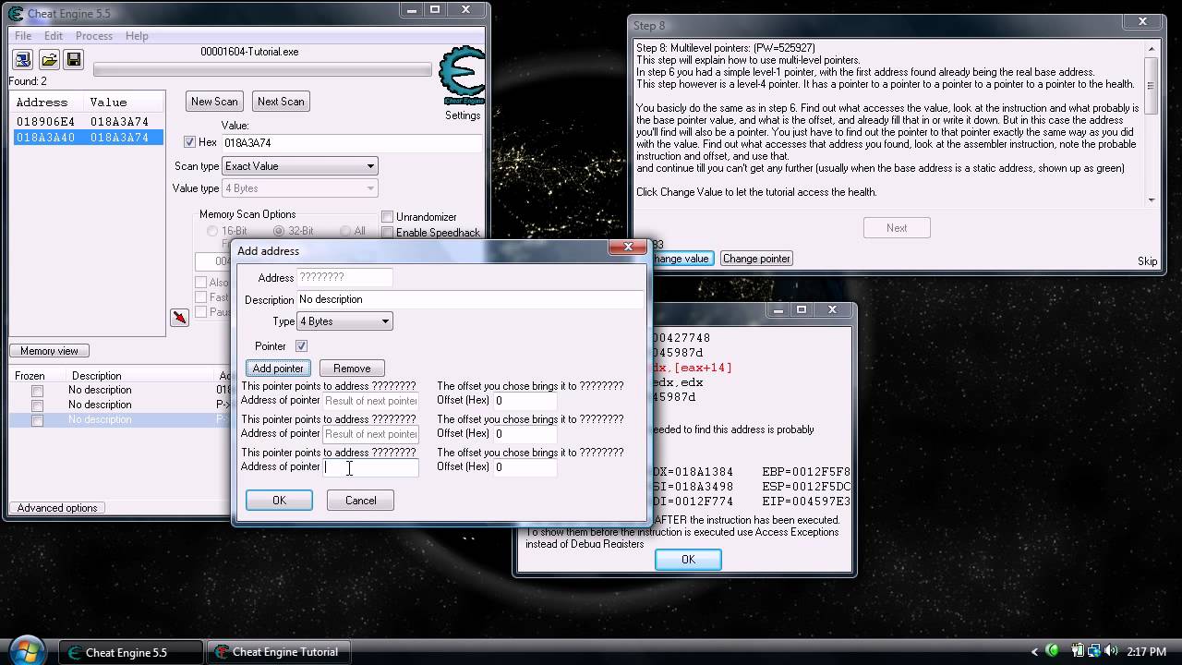Click the volume speaker tray icon
This screenshot has height=665, width=1182.
pos(1109,652)
